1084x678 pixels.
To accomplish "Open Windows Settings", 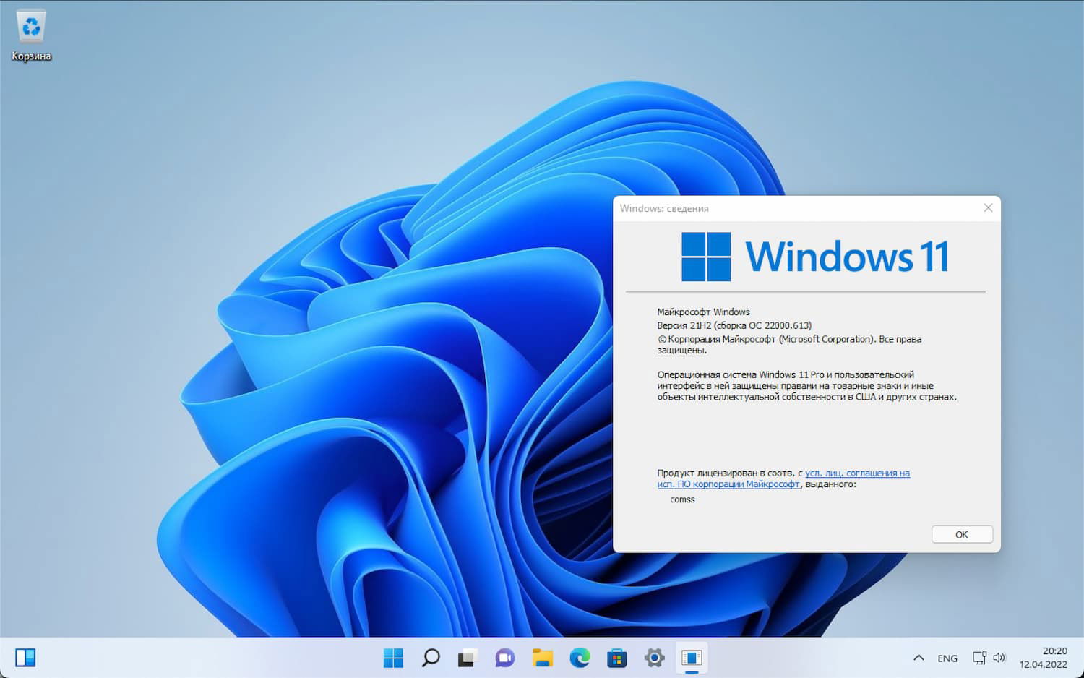I will [655, 658].
